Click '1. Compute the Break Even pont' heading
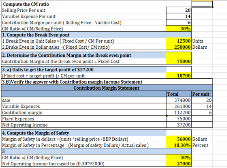Screen dimensions: 227x168 36,35
